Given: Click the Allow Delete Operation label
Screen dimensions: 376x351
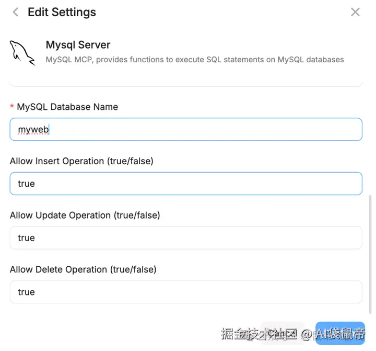Looking at the screenshot, I should pos(83,269).
